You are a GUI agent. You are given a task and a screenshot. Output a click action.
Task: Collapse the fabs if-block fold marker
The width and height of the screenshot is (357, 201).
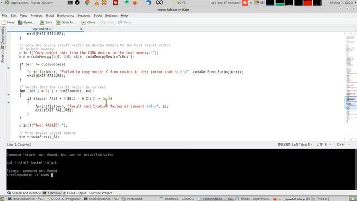coord(8,102)
